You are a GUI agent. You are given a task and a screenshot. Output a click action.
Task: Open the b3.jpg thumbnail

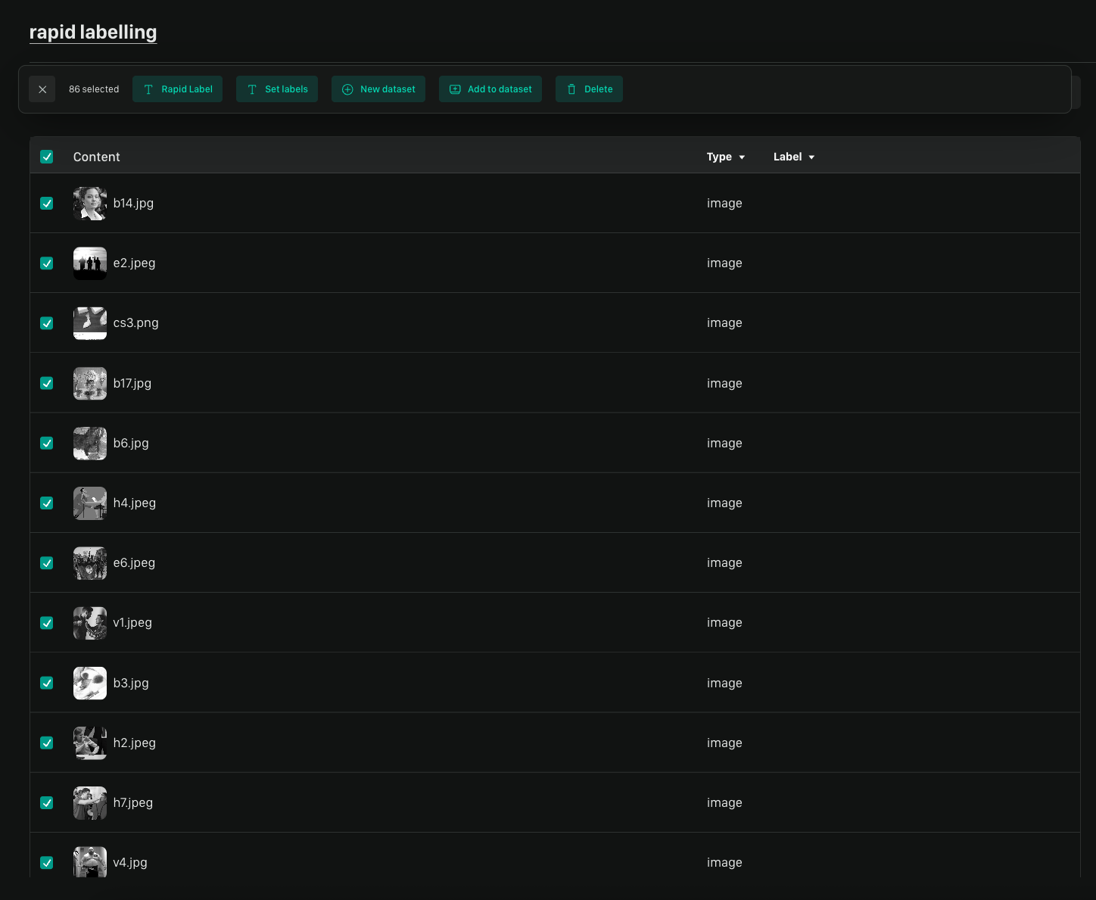coord(90,683)
